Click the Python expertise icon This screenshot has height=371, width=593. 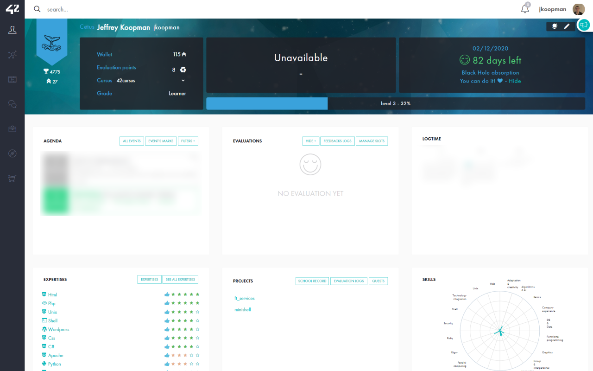(44, 364)
